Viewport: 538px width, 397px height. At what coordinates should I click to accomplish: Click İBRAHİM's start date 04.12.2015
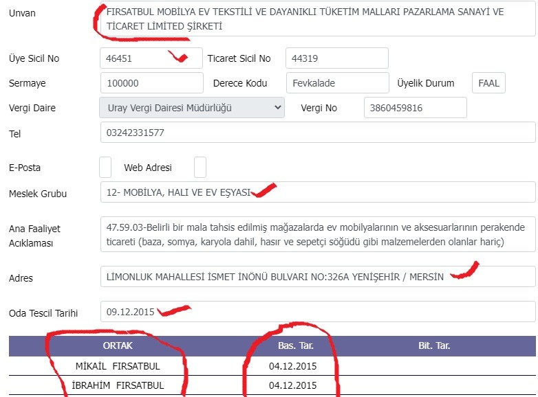pos(292,385)
